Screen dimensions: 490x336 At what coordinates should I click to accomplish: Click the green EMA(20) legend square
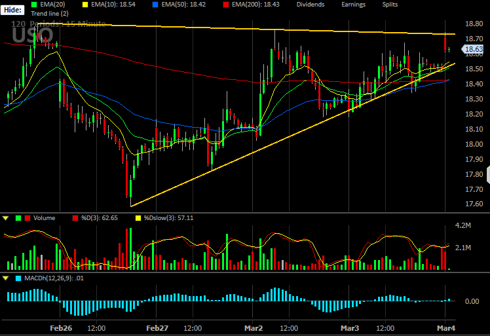[x=34, y=5]
